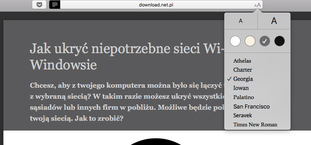The width and height of the screenshot is (311, 145).
Task: Select the white background color
Action: click(x=235, y=41)
